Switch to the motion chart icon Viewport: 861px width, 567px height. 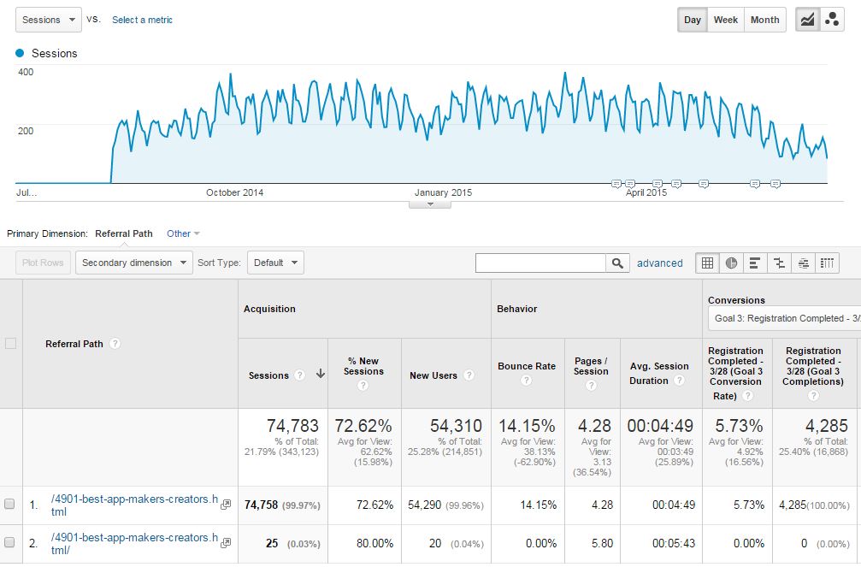click(831, 19)
